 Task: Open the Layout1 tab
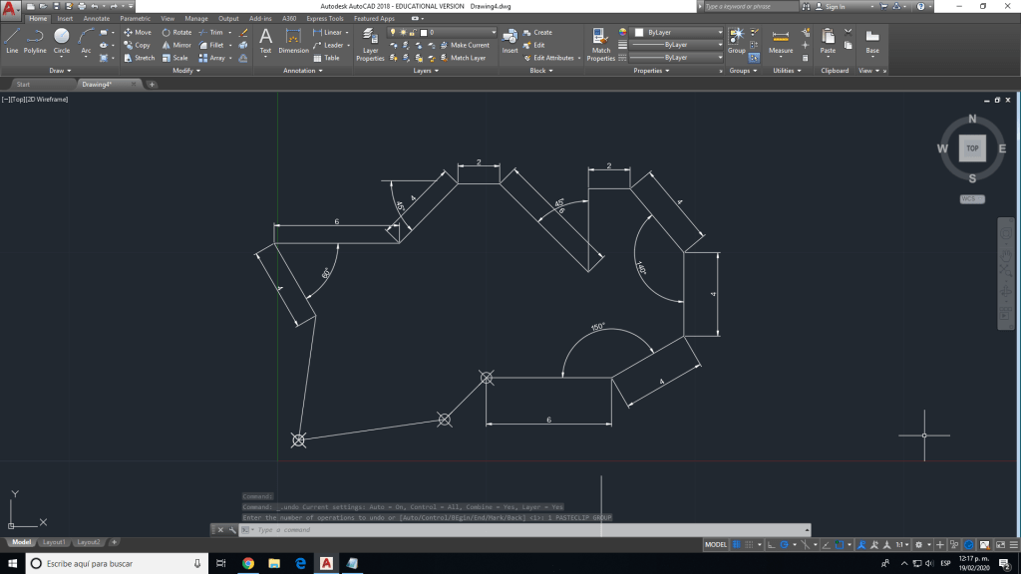coord(55,542)
